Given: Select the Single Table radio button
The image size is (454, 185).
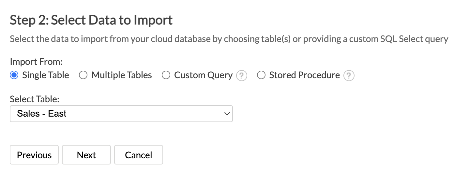Looking at the screenshot, I should point(14,75).
